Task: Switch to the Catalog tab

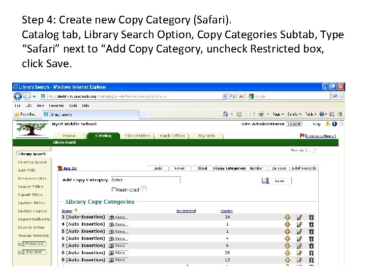Action: click(103, 135)
